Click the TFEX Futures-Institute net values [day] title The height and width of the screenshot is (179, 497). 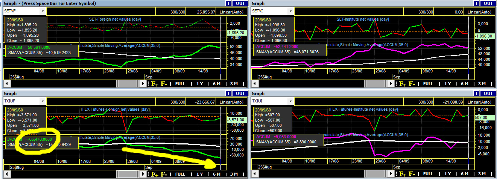click(363, 109)
